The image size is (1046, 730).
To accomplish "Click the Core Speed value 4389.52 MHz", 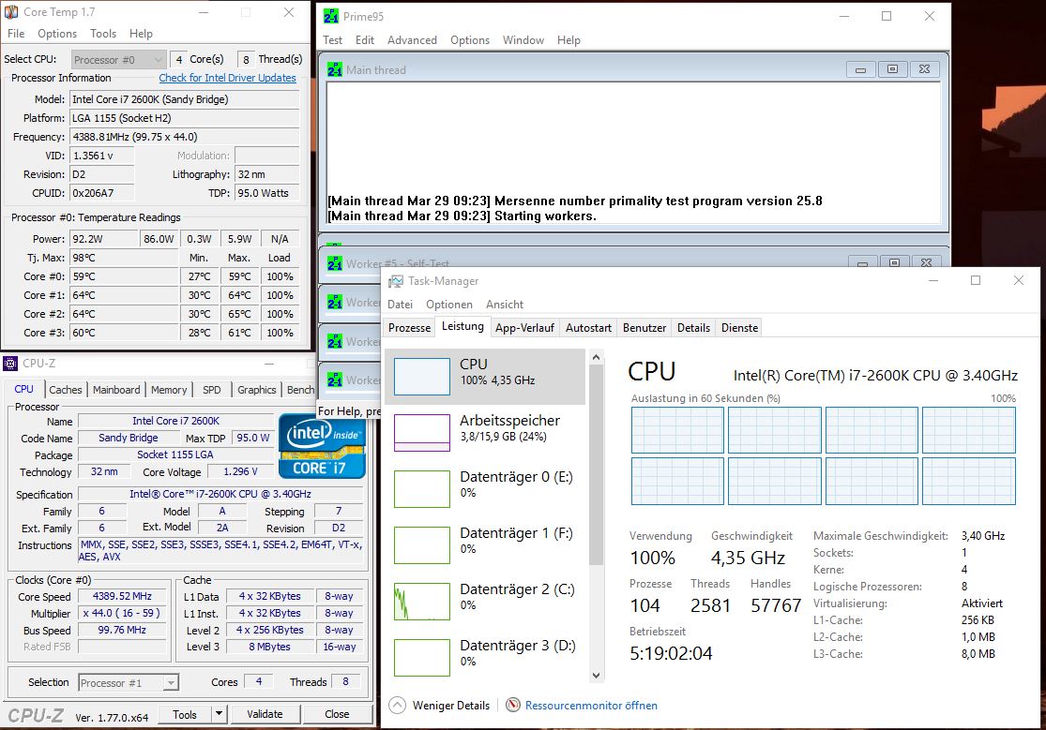I will 121,596.
